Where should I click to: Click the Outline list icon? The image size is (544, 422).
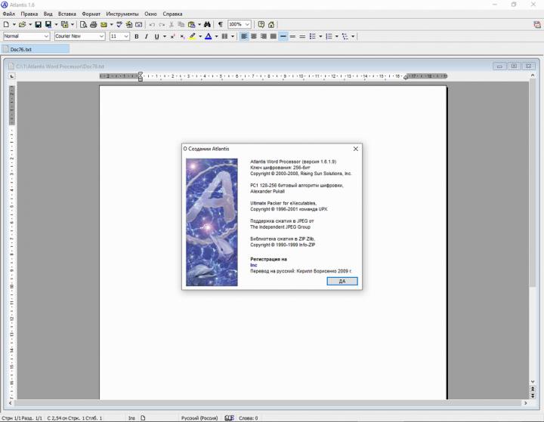(345, 36)
